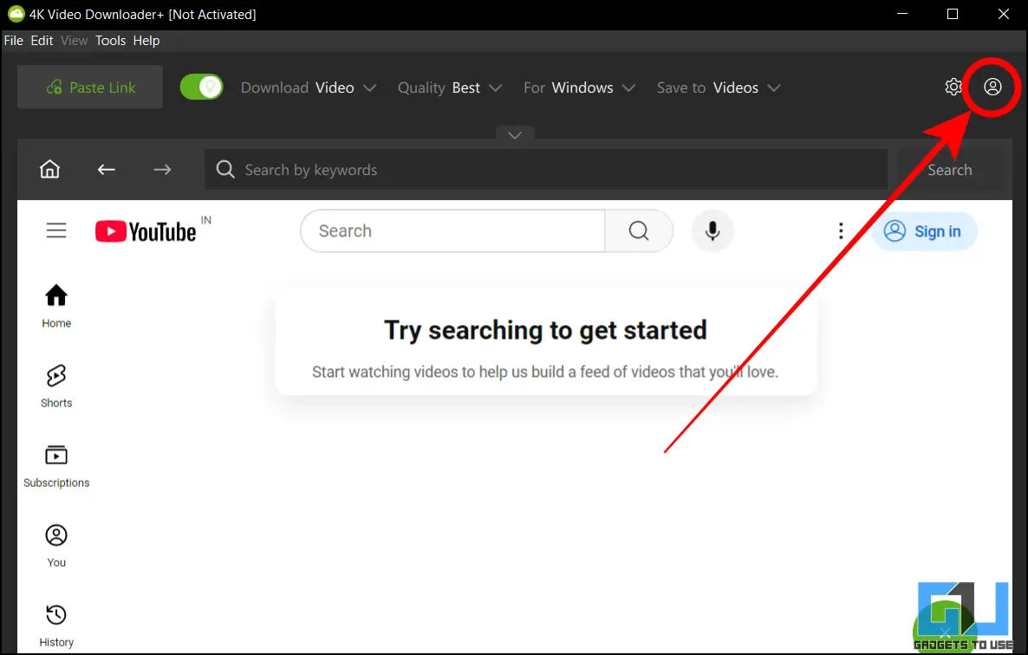Expand the Save to Videos dropdown
Viewport: 1028px width, 655px height.
(719, 88)
